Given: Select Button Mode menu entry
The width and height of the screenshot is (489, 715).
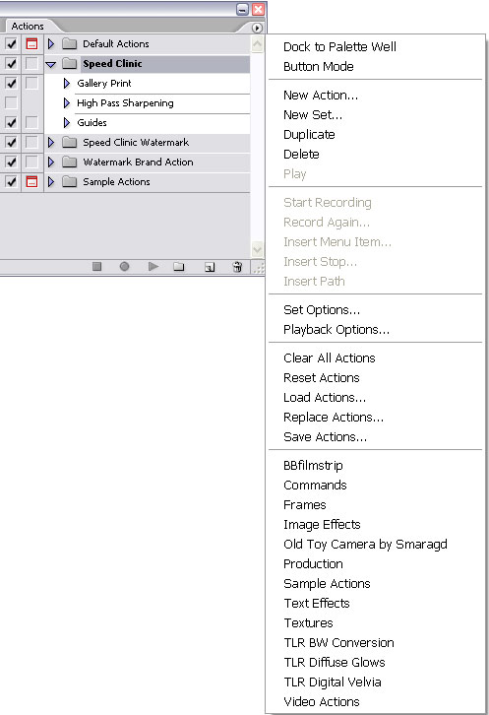Looking at the screenshot, I should tap(319, 67).
